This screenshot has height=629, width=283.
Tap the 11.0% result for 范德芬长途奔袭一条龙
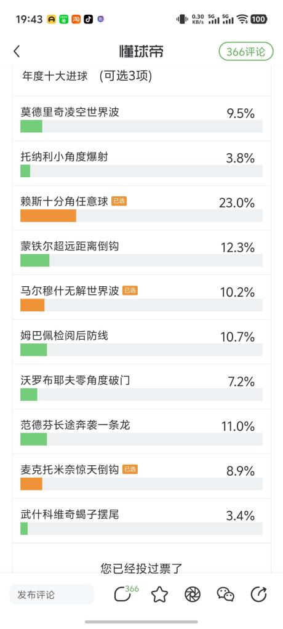point(238,426)
